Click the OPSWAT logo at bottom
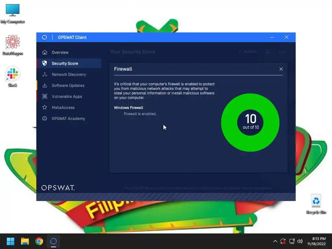Screen dimensions: 332x249 click(x=58, y=188)
